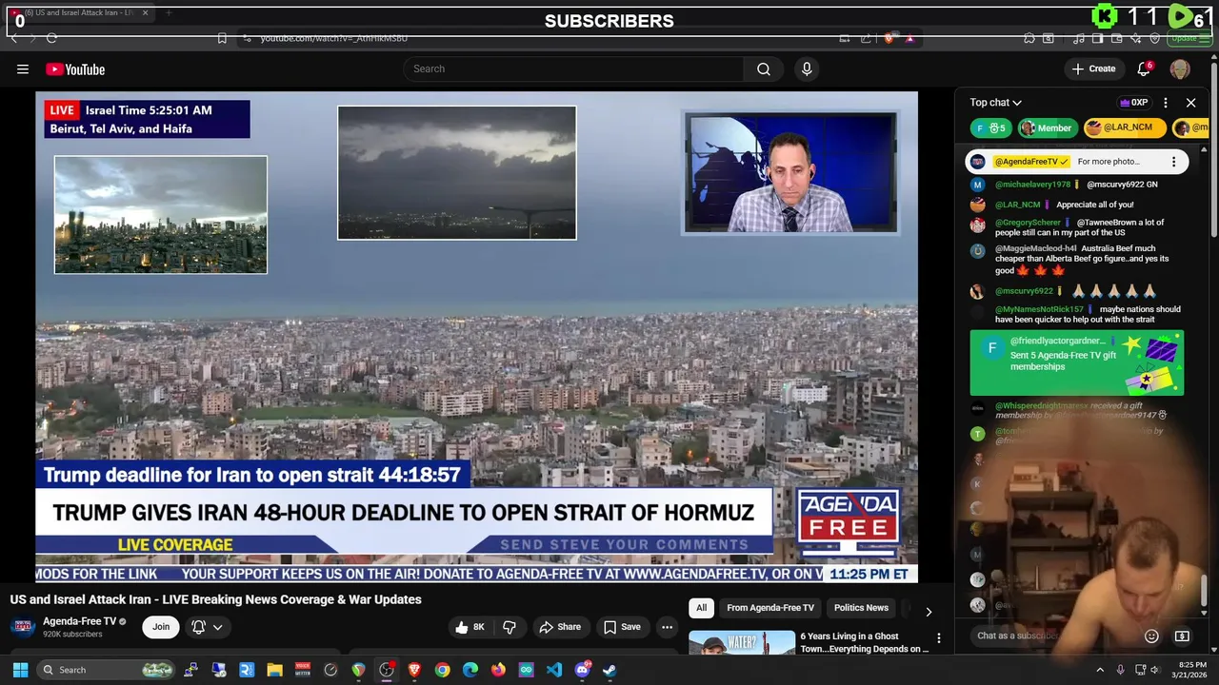Click the green gift memberships ticker chip

tap(990, 127)
